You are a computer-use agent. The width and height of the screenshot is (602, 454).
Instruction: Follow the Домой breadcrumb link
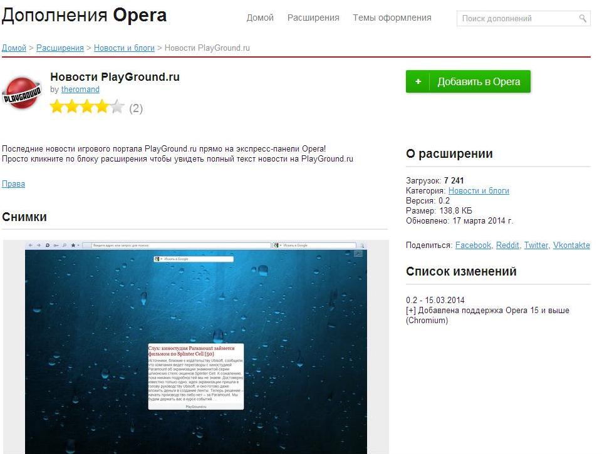tap(14, 48)
